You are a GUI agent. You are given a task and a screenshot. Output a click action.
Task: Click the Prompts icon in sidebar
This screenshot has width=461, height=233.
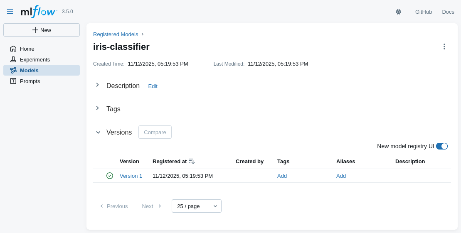[13, 81]
